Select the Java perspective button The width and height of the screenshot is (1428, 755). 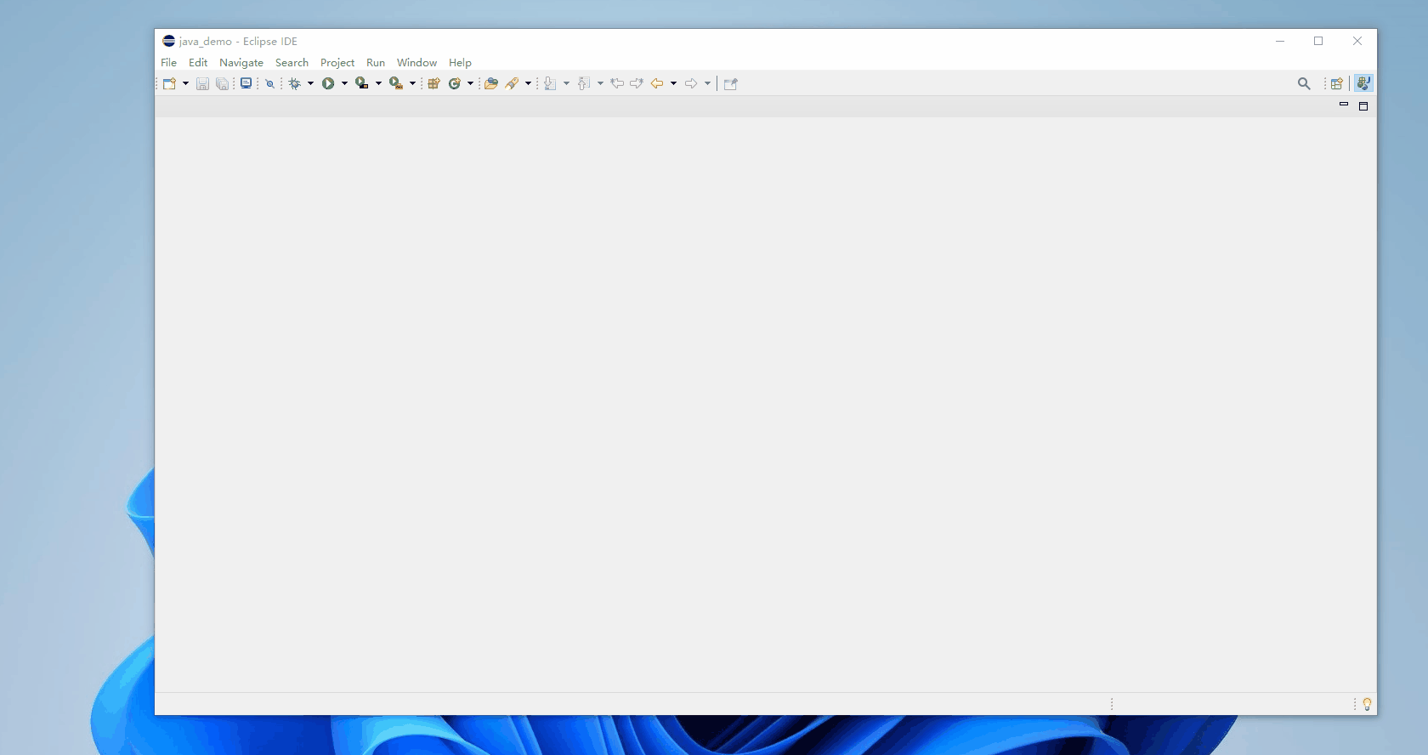tap(1363, 83)
